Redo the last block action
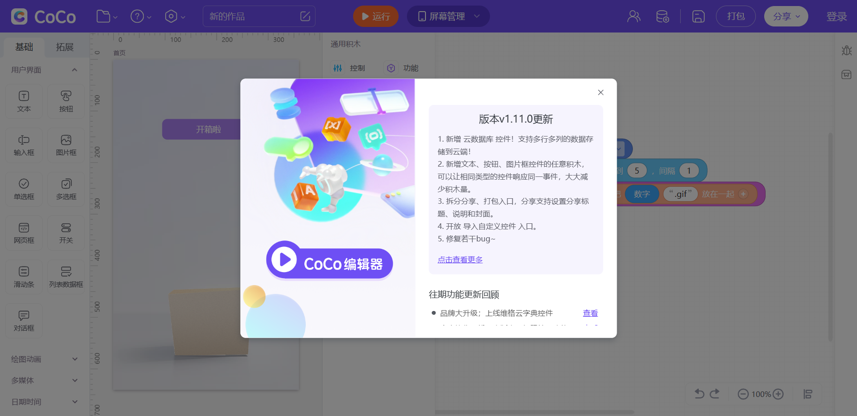 click(715, 394)
